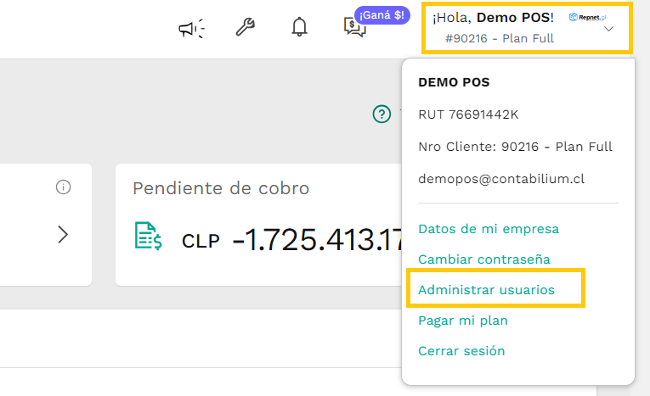The image size is (650, 396).
Task: Open the bell notifications icon
Action: [299, 27]
